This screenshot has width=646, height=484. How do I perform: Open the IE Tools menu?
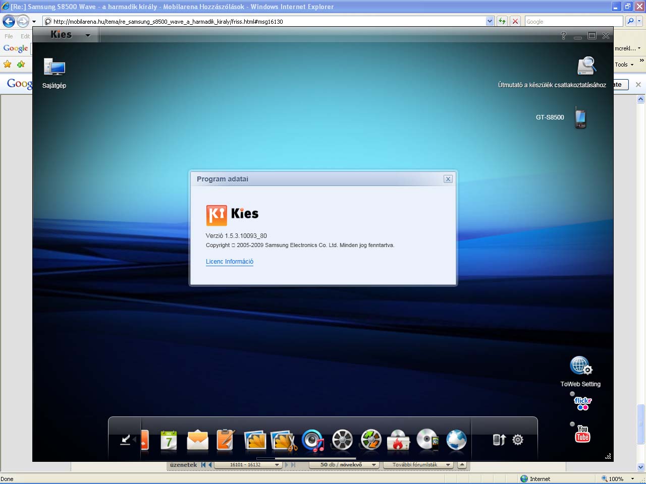pyautogui.click(x=624, y=65)
